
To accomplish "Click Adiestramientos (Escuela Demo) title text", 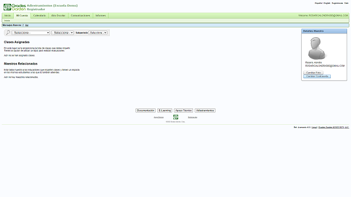I will pos(52,5).
